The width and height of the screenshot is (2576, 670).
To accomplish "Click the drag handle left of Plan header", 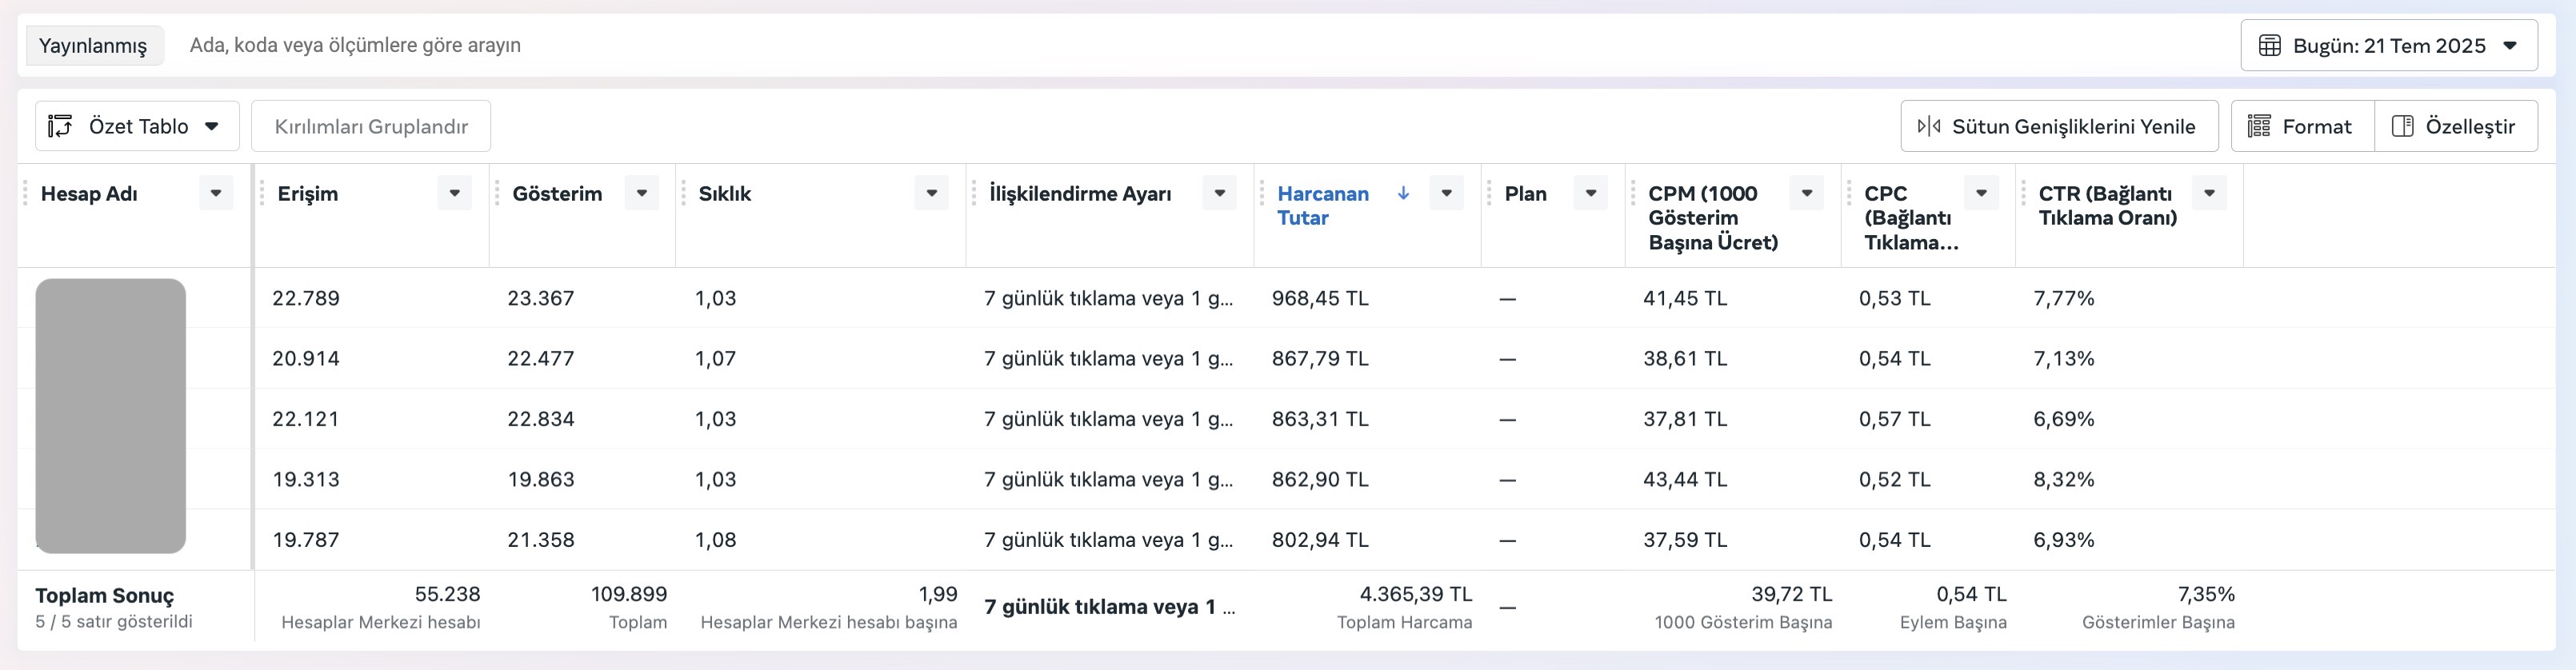I will pos(1489,193).
